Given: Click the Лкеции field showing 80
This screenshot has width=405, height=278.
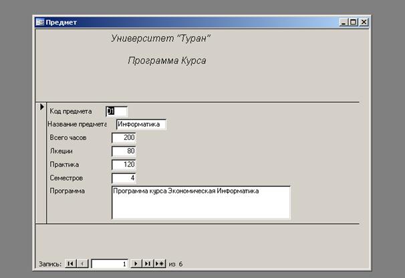Looking at the screenshot, I should (x=124, y=151).
